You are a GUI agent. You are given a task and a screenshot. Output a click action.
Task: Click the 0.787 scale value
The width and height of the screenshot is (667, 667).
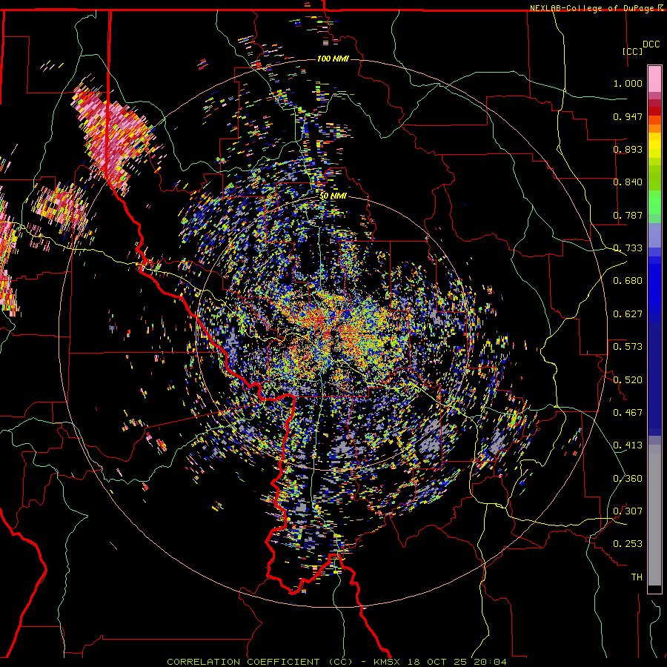pyautogui.click(x=628, y=215)
